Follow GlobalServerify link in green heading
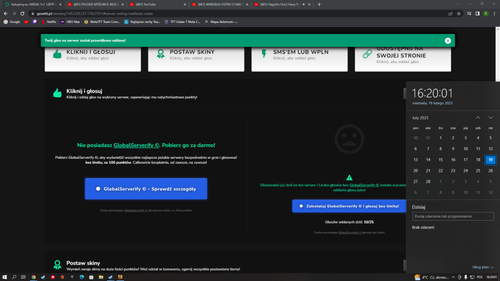 pos(136,145)
